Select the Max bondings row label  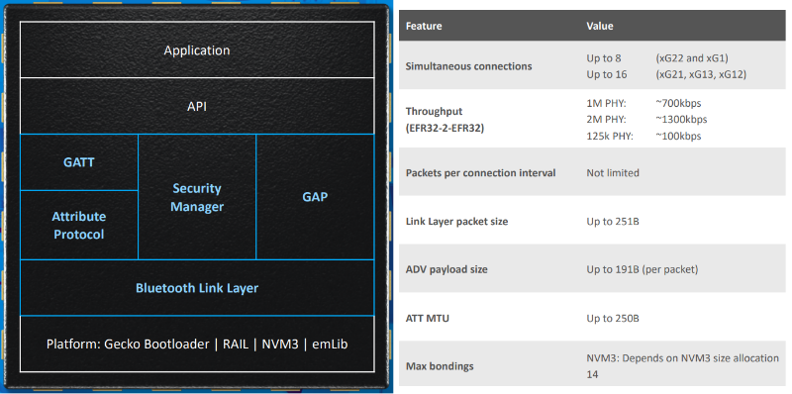click(x=440, y=366)
